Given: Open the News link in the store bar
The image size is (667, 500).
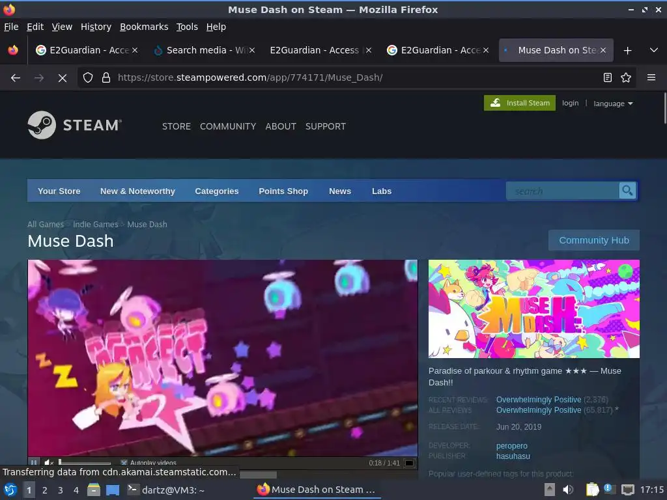Looking at the screenshot, I should 340,191.
